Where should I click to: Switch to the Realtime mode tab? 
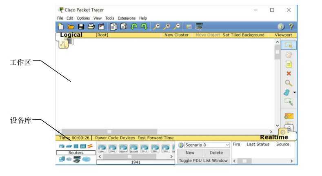pyautogui.click(x=274, y=137)
